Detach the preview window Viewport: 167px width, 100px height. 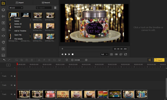(x=121, y=54)
